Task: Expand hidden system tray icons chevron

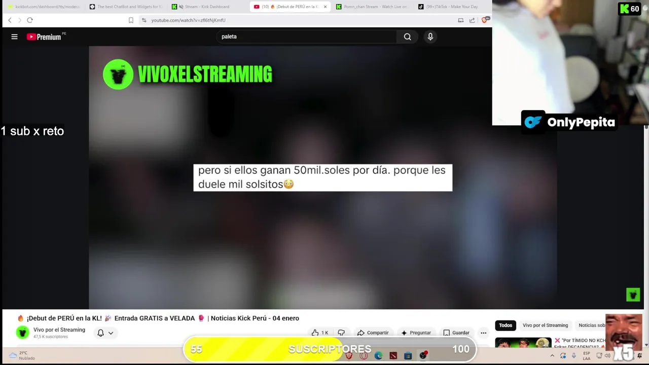Action: tap(552, 356)
